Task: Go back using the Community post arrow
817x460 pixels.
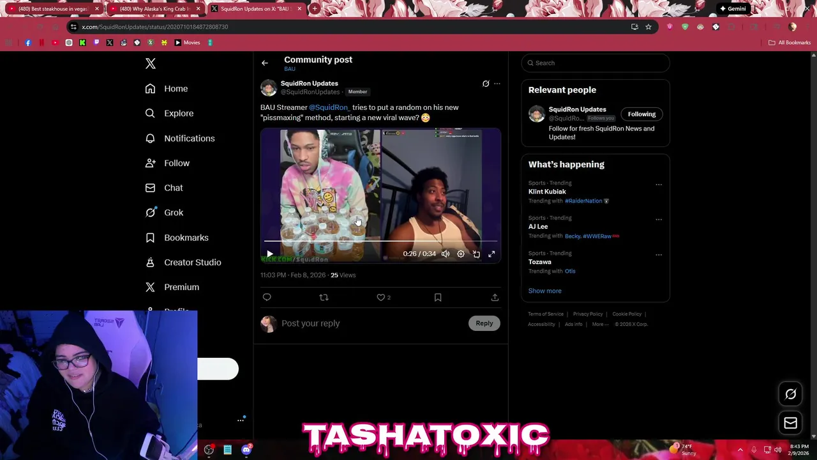Action: (x=265, y=63)
